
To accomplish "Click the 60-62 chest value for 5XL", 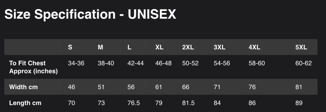I will [x=303, y=63].
